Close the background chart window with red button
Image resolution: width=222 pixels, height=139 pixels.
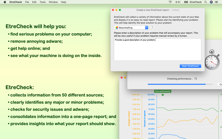(122, 77)
